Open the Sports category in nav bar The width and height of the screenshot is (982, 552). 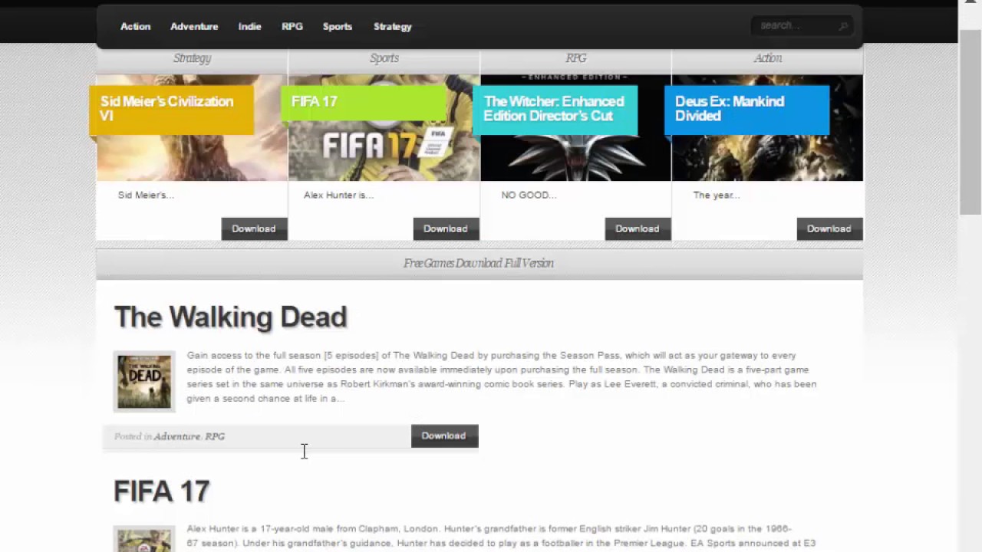pyautogui.click(x=338, y=26)
